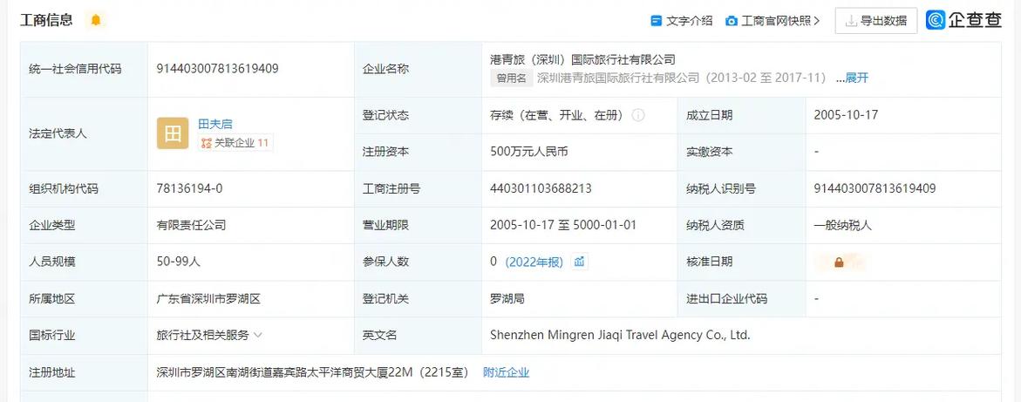1021x402 pixels.
Task: Click the 法定代表人 label cell
Action: 84,134
